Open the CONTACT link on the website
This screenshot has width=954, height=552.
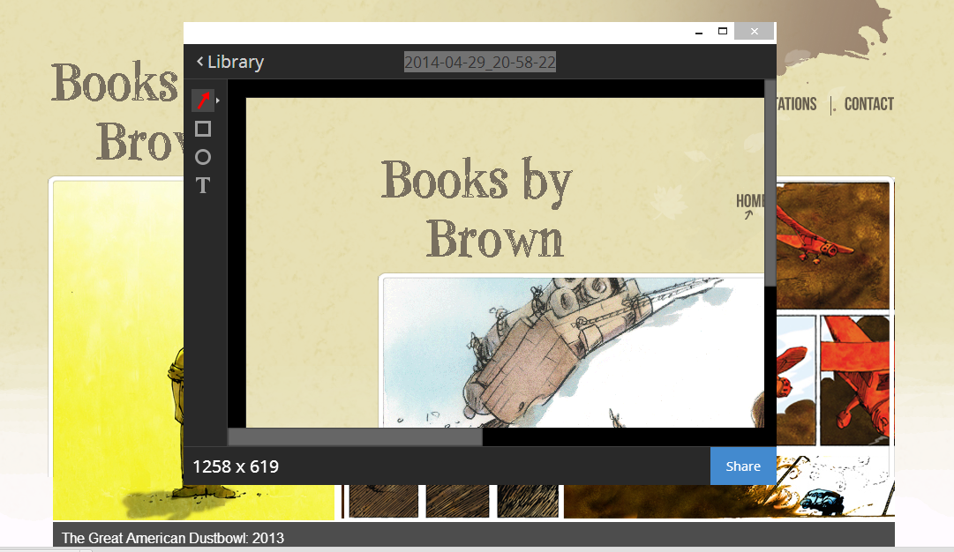[868, 104]
